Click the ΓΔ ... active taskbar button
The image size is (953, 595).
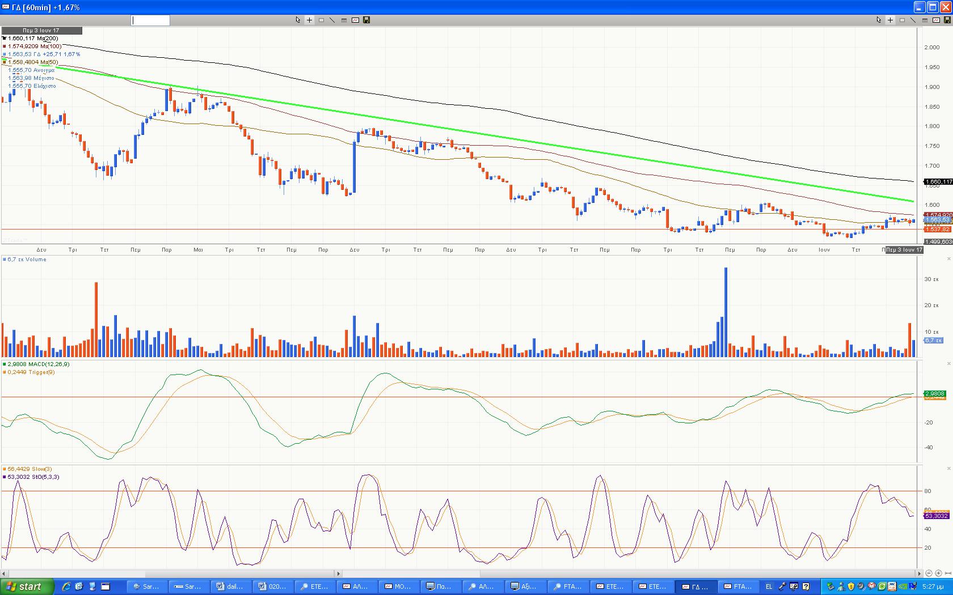point(695,586)
